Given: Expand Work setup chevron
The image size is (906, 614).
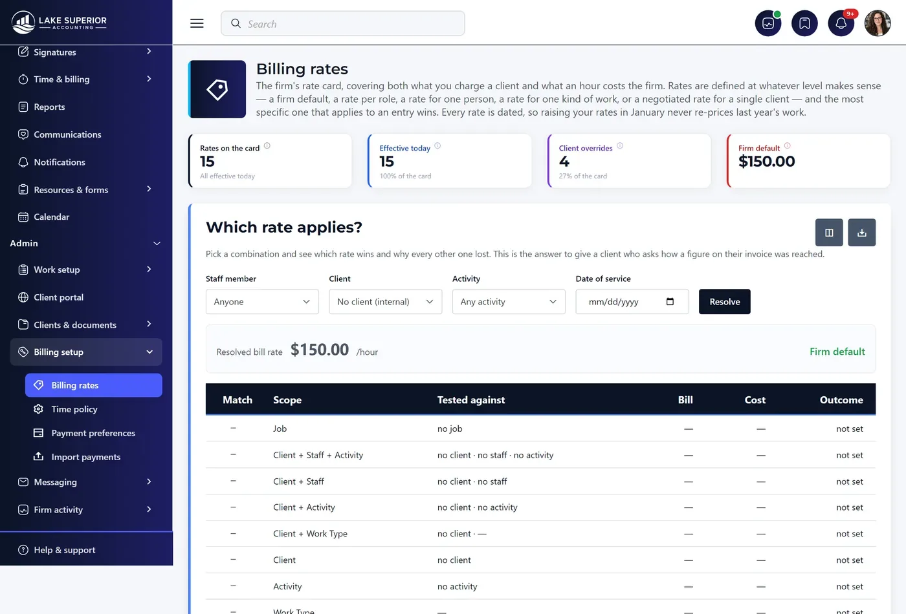Looking at the screenshot, I should (x=149, y=270).
